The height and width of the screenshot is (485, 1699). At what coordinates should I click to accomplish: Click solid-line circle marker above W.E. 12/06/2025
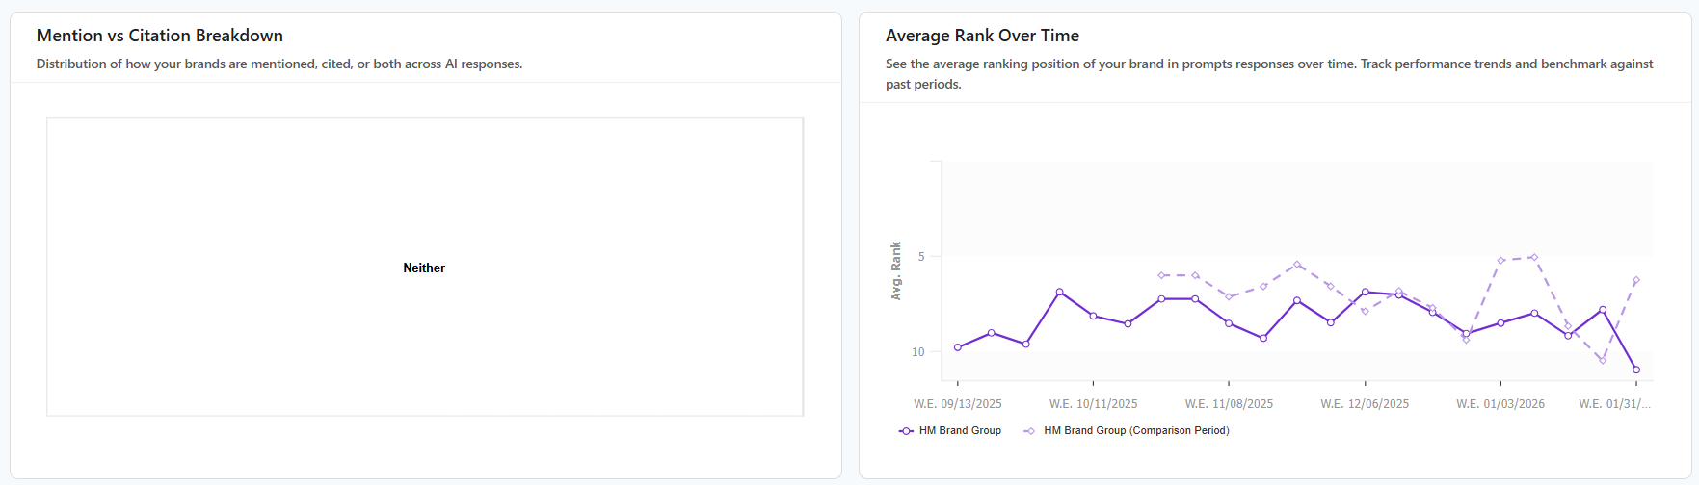[1365, 292]
